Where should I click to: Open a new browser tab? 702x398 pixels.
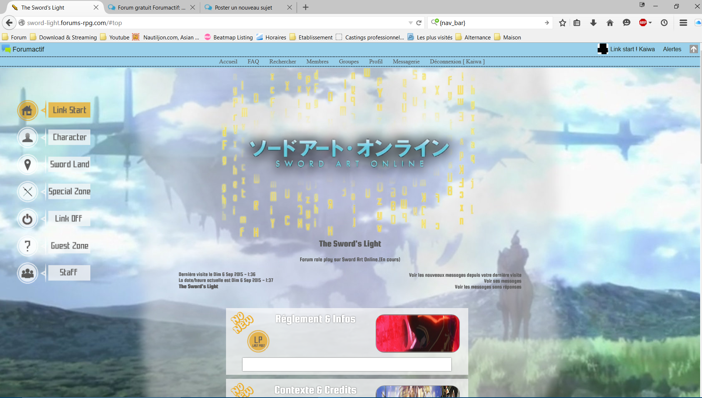[306, 7]
